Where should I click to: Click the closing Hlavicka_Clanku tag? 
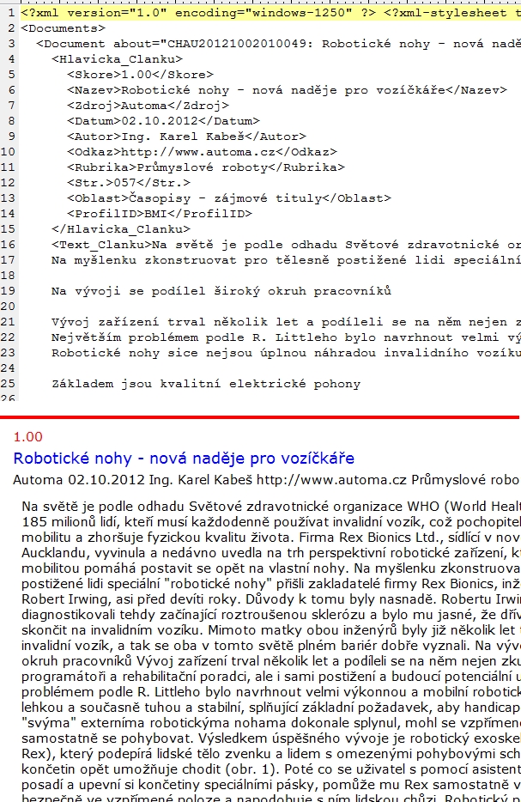coord(121,229)
